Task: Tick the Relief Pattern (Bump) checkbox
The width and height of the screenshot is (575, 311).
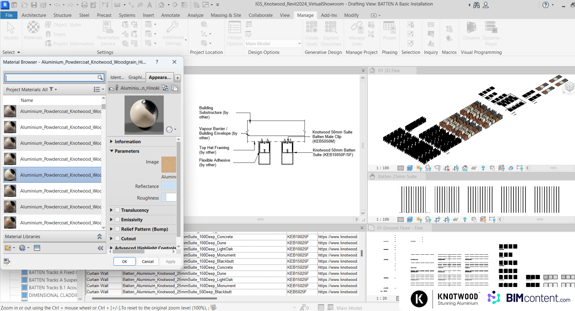Action: (x=118, y=229)
